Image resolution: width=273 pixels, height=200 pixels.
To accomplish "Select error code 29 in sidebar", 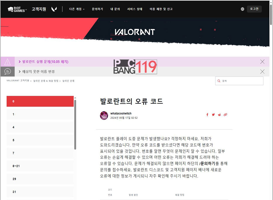I will point(40,179).
